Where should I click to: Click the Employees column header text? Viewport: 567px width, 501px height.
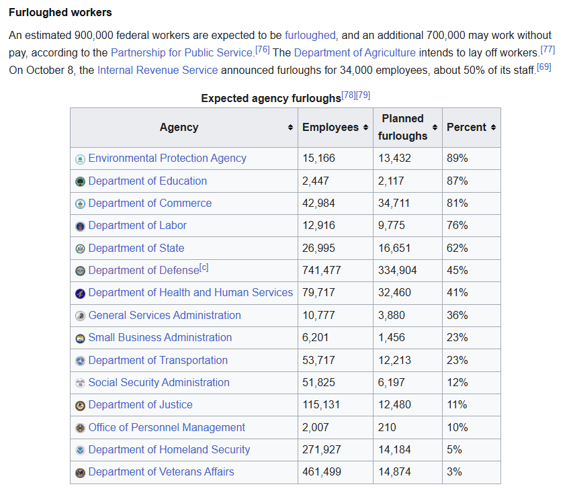point(331,127)
